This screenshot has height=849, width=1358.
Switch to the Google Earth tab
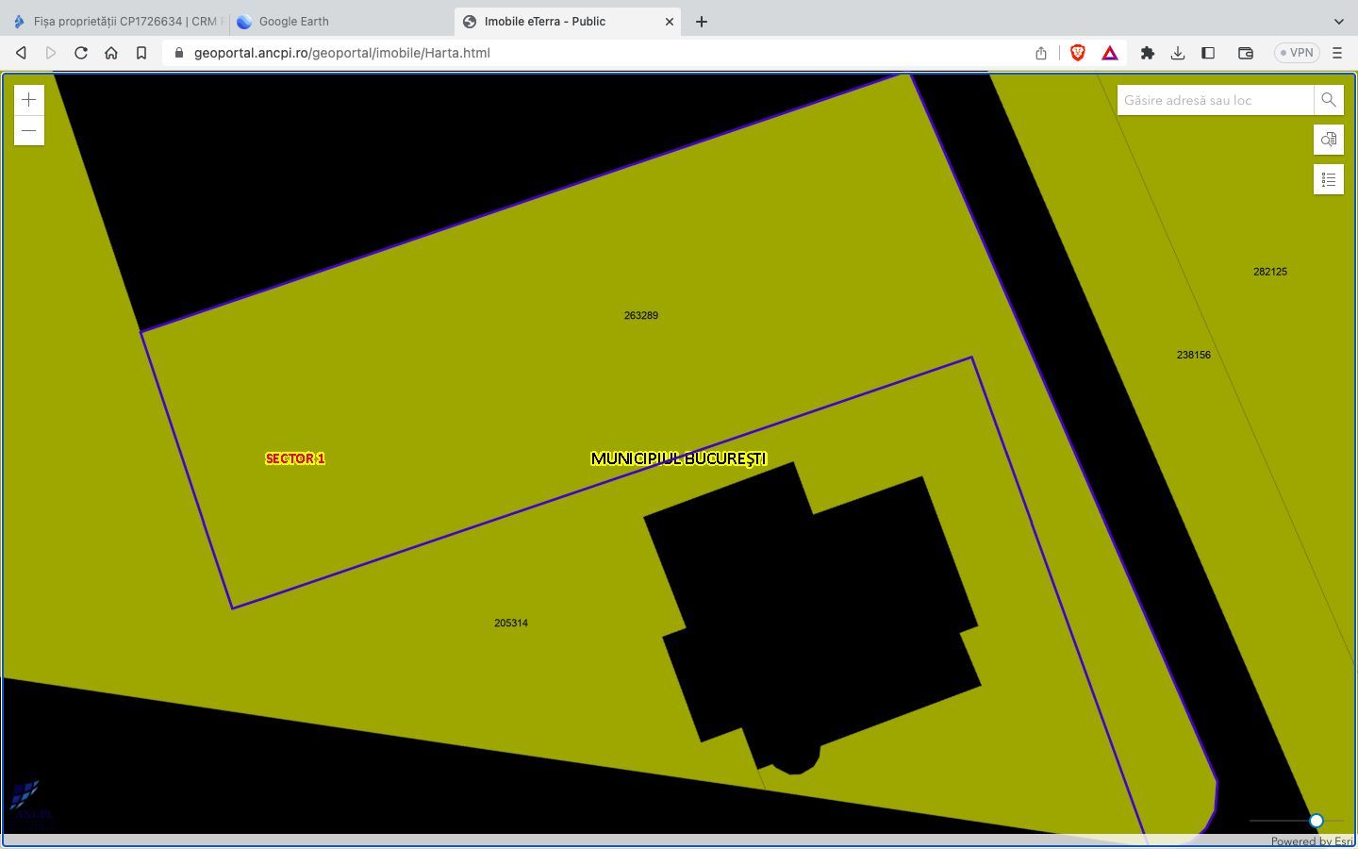(x=293, y=21)
